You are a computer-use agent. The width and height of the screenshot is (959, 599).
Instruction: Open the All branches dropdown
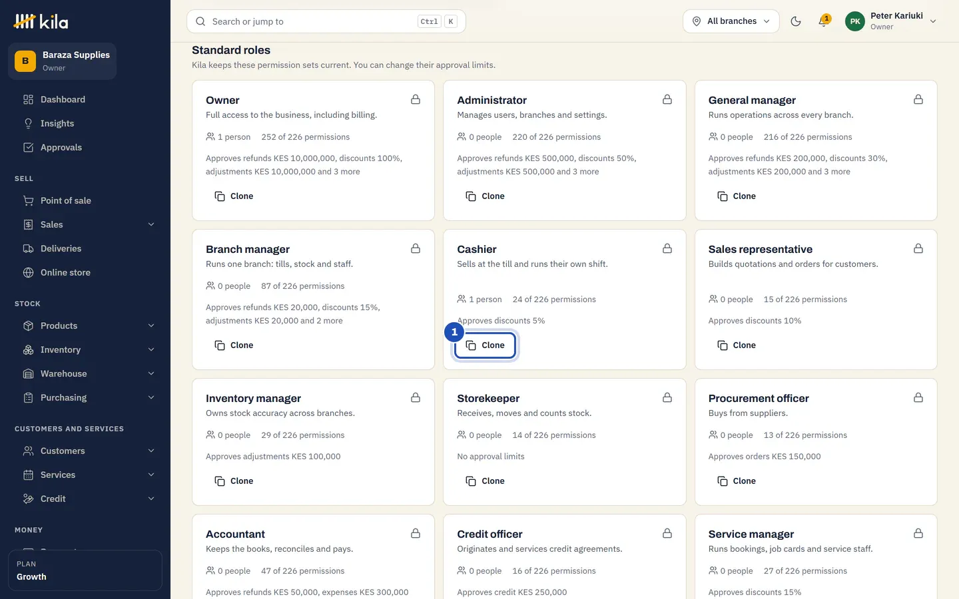pos(731,21)
